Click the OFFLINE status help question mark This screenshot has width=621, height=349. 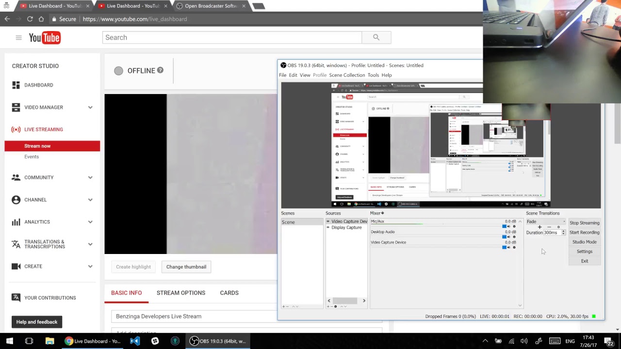point(160,70)
